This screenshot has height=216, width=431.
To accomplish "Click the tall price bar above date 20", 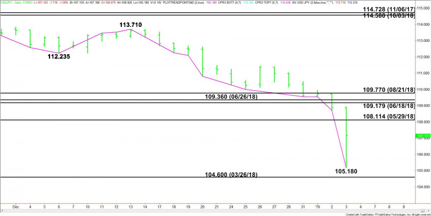I will tap(203, 61).
